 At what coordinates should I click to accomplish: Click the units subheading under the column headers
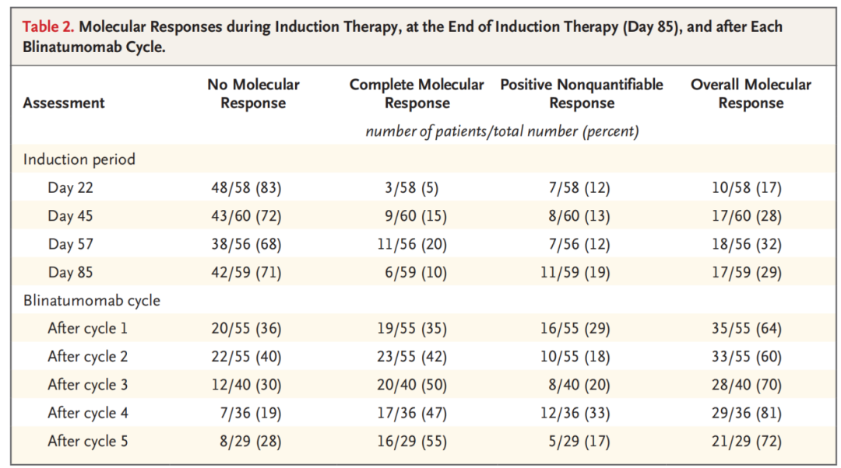click(x=501, y=131)
